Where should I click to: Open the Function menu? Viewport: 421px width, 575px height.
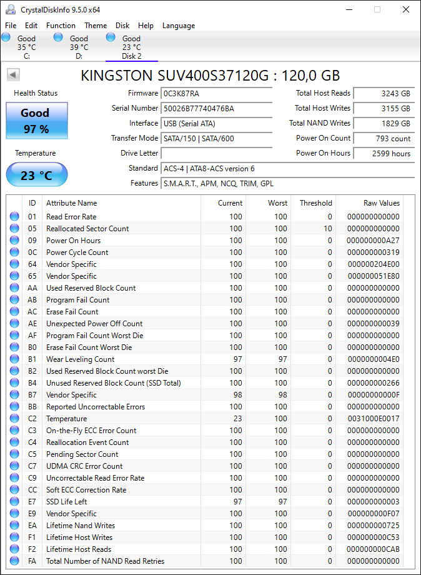[61, 25]
